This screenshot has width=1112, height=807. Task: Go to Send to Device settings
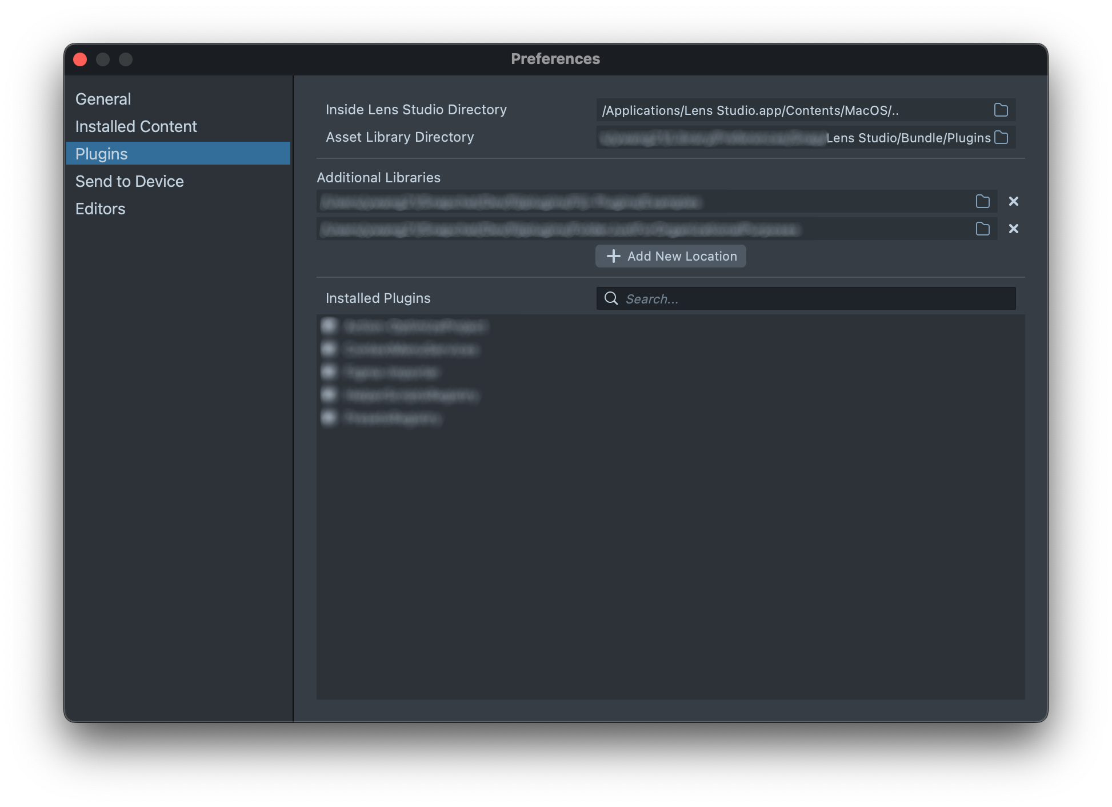point(130,181)
